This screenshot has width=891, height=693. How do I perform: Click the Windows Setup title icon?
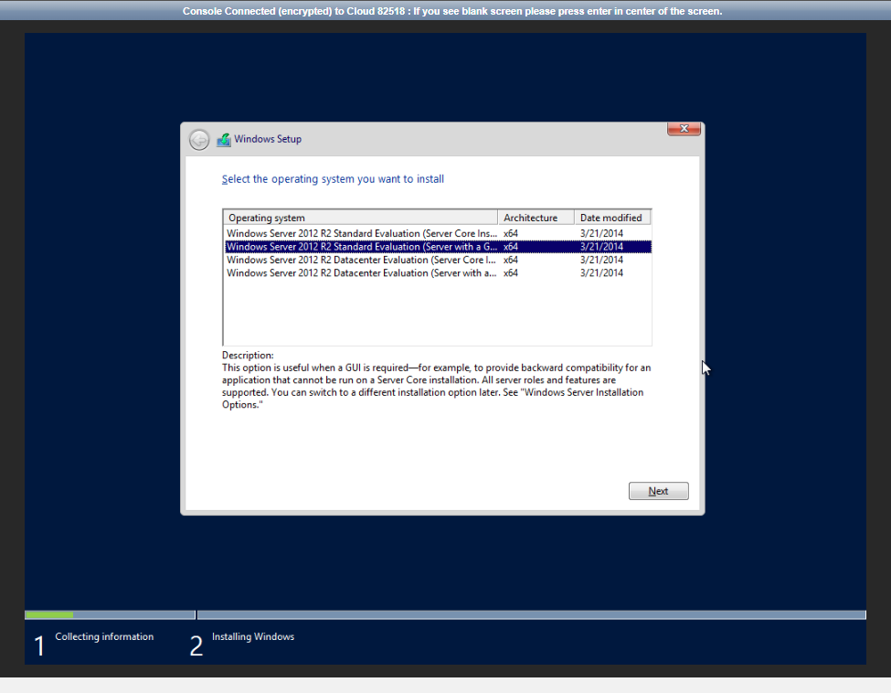(x=224, y=139)
